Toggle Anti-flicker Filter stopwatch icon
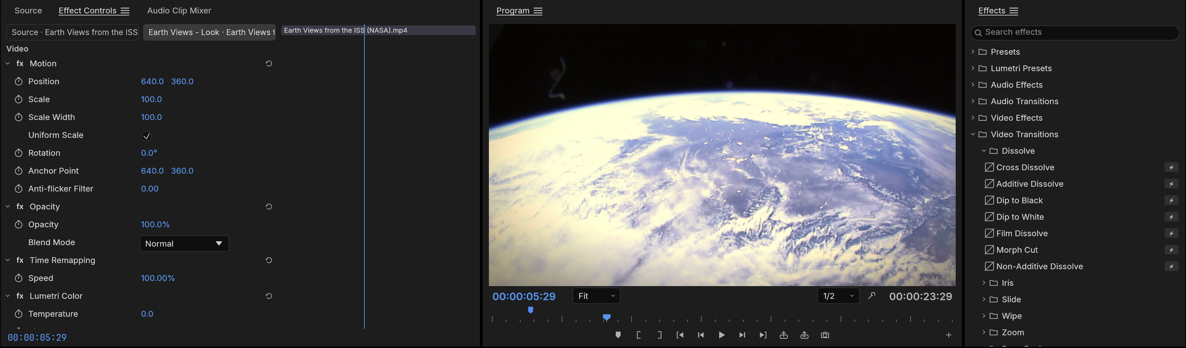The height and width of the screenshot is (348, 1186). coord(18,189)
